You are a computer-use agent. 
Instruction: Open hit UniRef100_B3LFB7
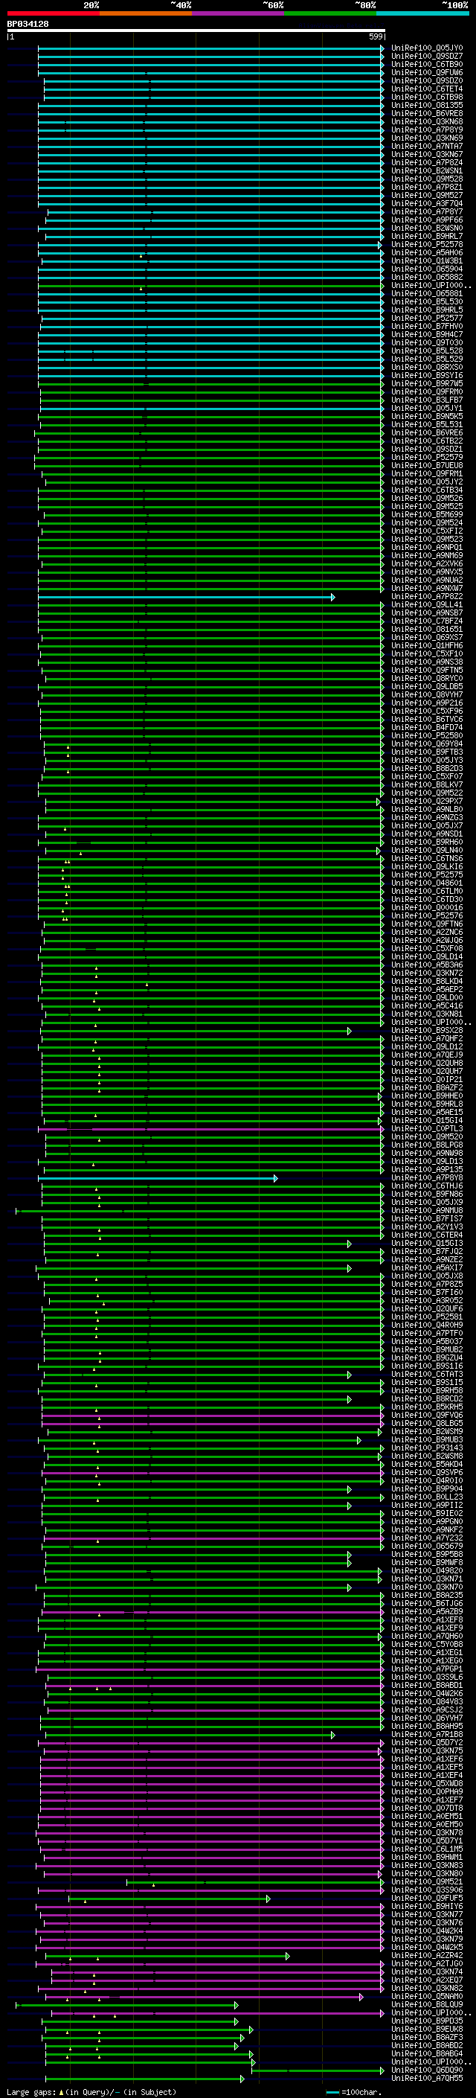click(x=426, y=400)
